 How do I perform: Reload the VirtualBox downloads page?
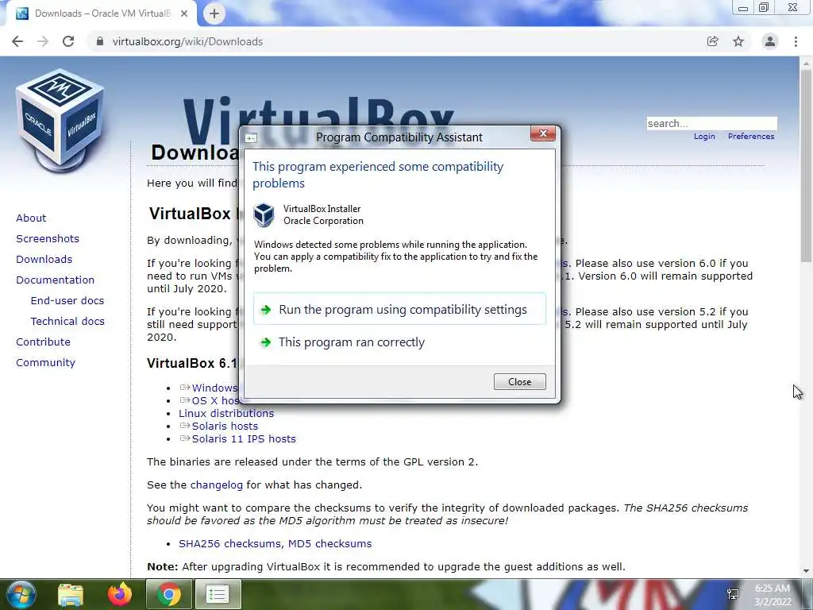(x=68, y=41)
